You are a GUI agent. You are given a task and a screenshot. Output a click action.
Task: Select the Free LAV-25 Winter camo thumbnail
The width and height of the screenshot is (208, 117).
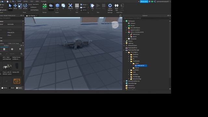(7, 67)
